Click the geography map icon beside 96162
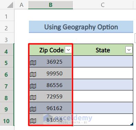The image size is (136, 130). point(33,109)
